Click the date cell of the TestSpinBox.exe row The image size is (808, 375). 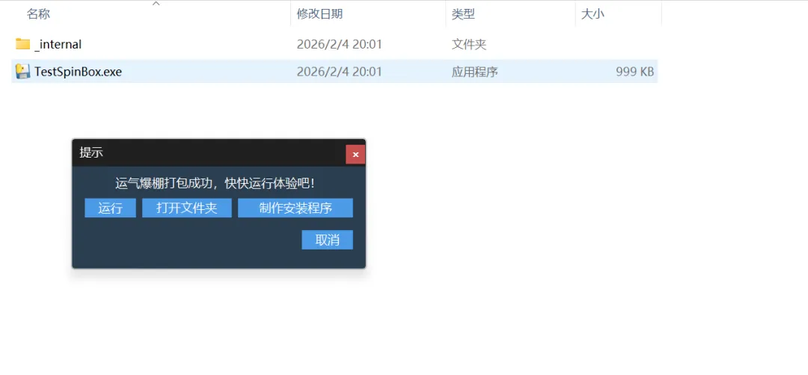(x=339, y=72)
